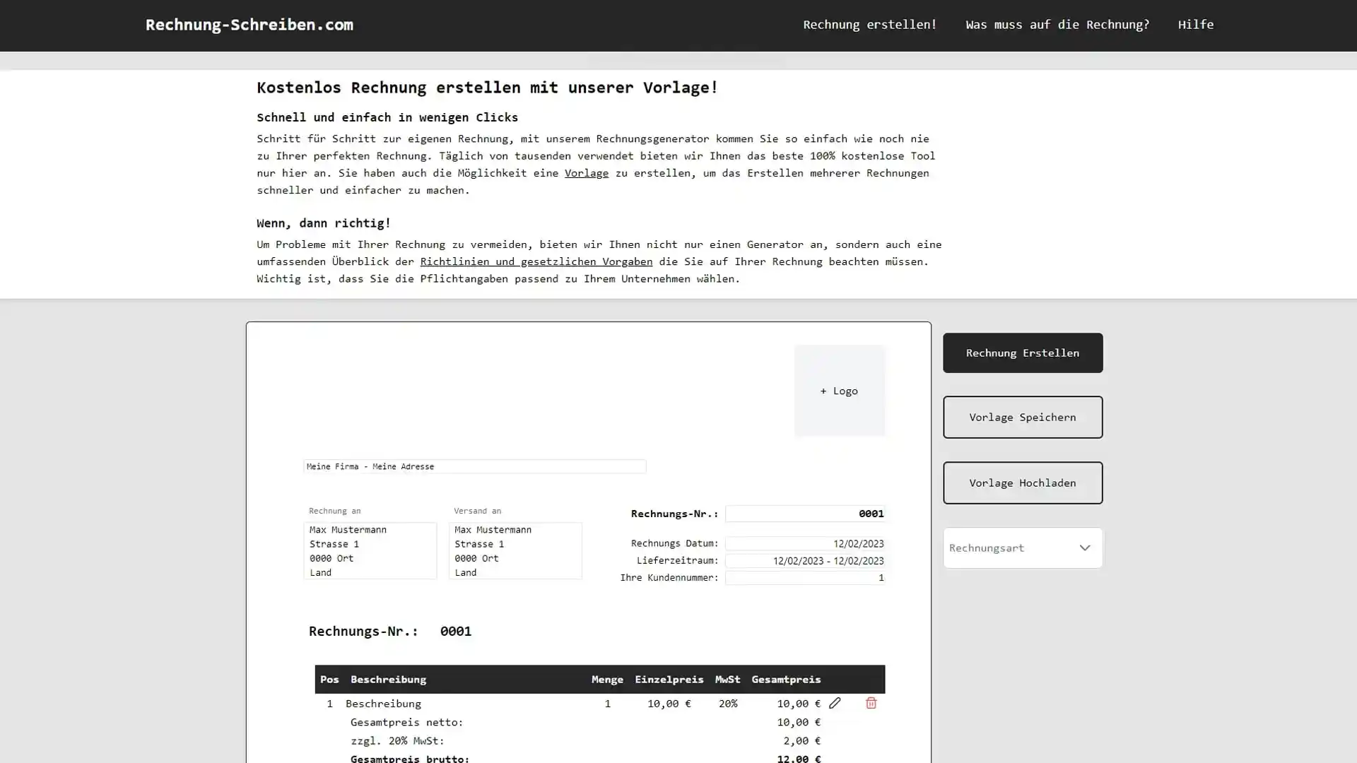
Task: Focus the Rechnungs-Nr. input with 0001
Action: click(x=805, y=514)
